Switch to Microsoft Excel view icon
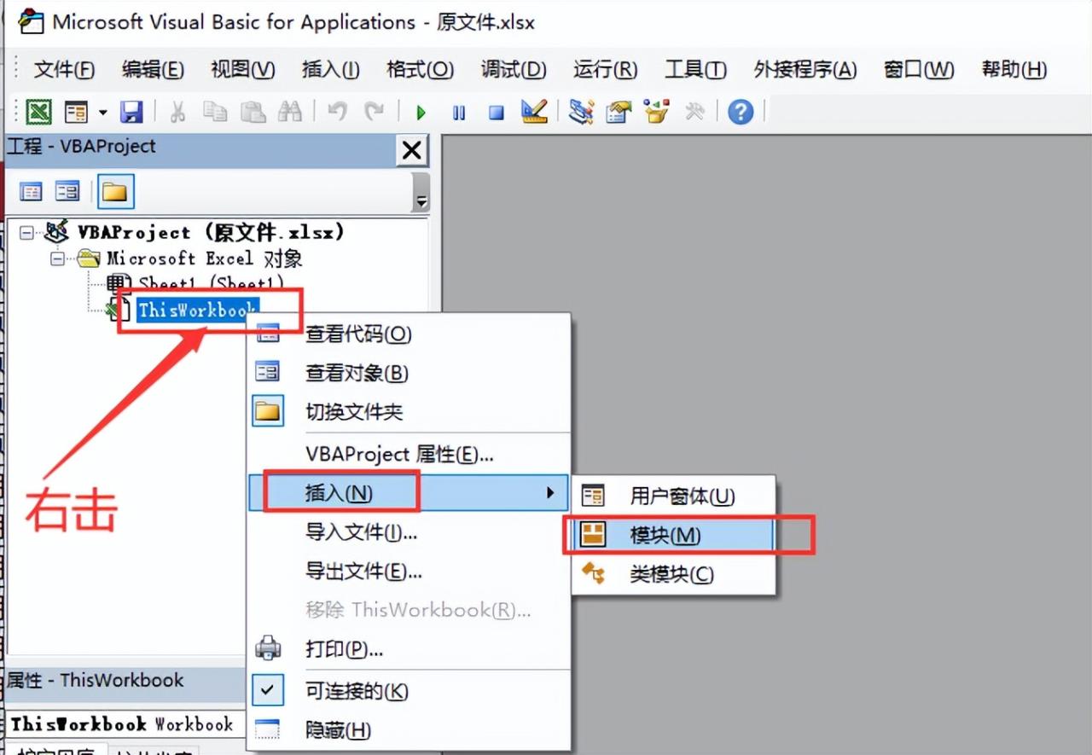This screenshot has height=755, width=1092. [x=38, y=112]
